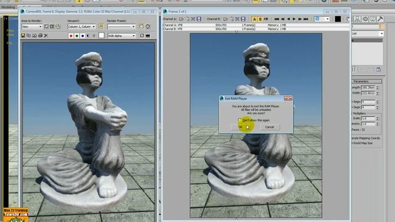This screenshot has width=395, height=222.
Task: Click Auto Region Selected icon
Action: point(52,27)
